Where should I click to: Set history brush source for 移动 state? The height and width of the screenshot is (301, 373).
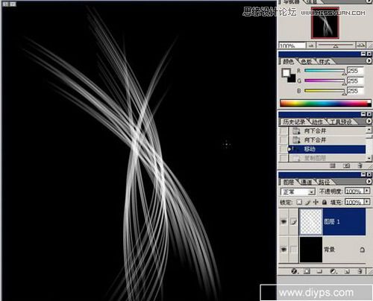[283, 149]
